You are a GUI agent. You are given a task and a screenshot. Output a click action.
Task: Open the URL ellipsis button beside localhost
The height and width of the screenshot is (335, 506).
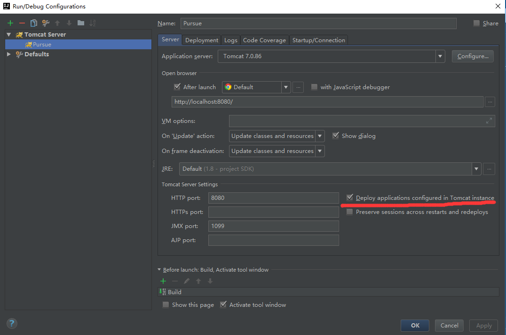490,102
